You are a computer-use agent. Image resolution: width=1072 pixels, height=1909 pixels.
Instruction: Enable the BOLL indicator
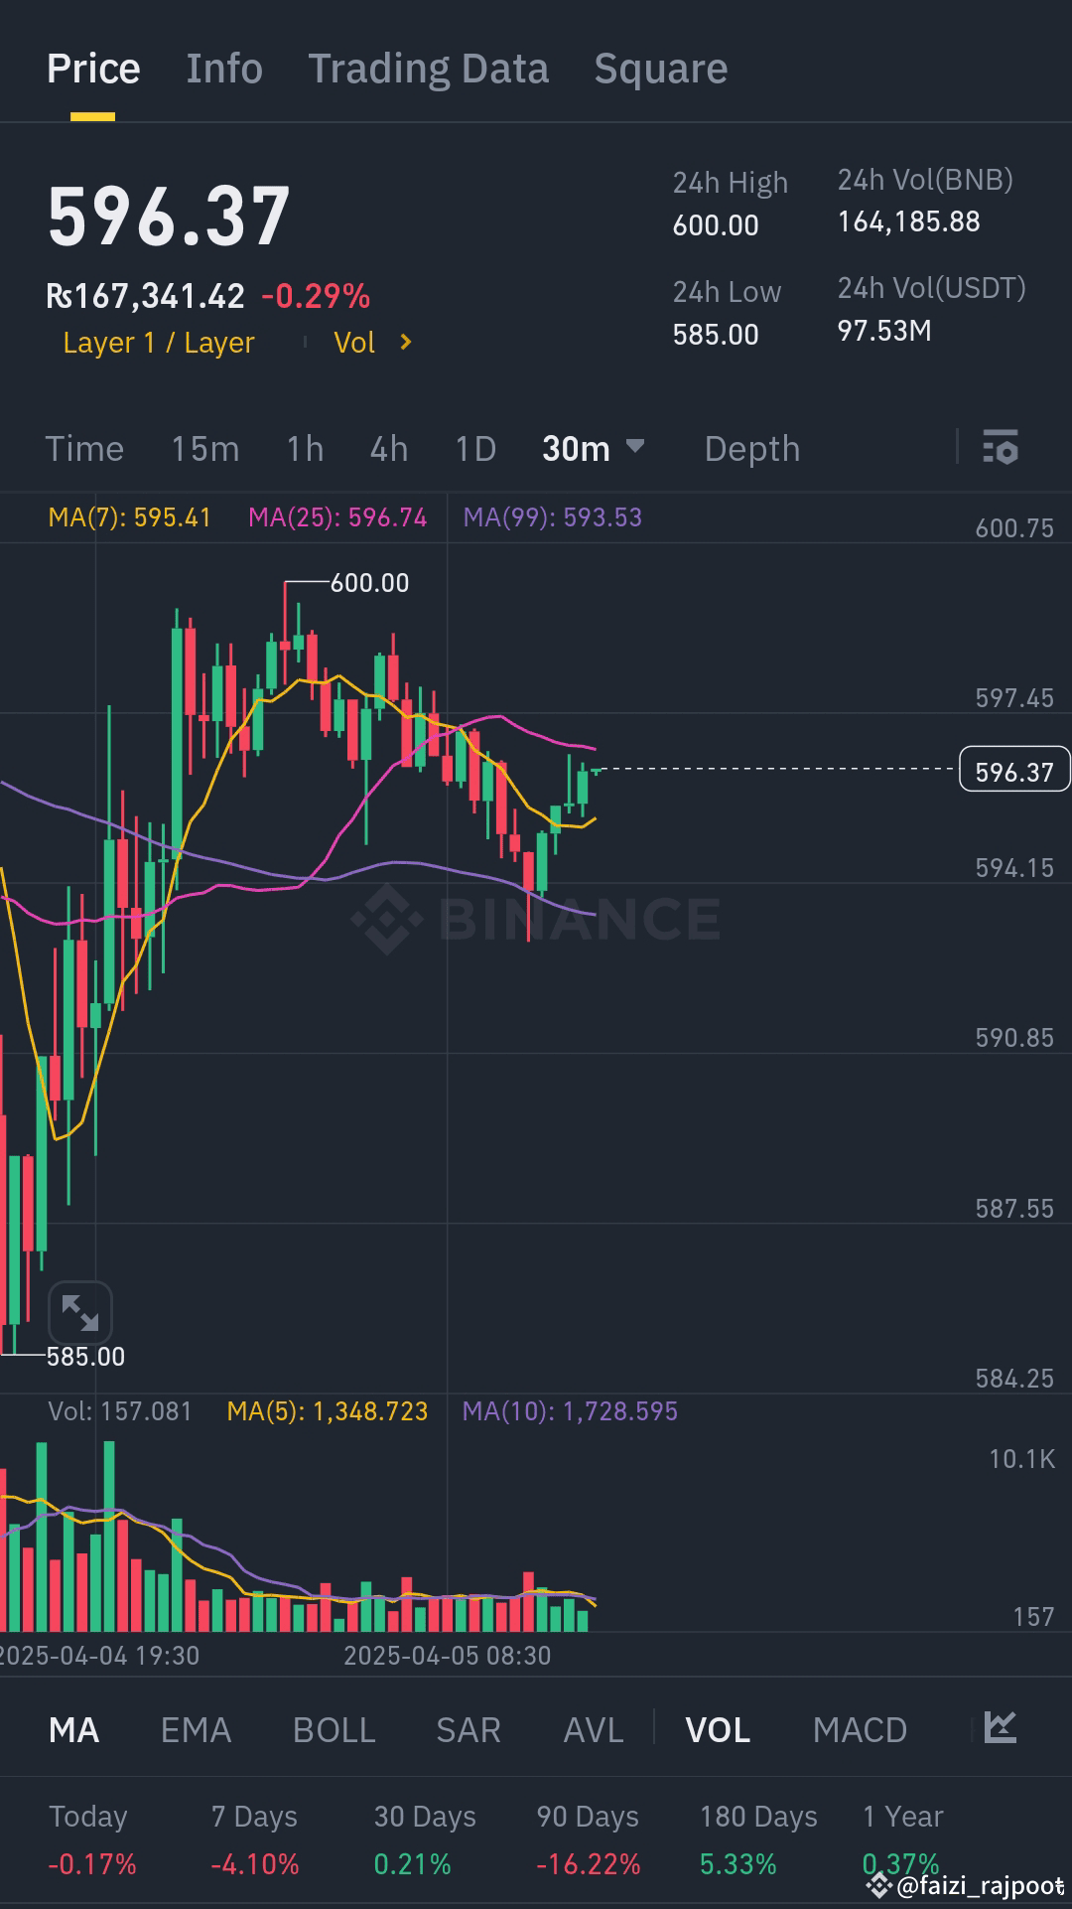[x=334, y=1729]
